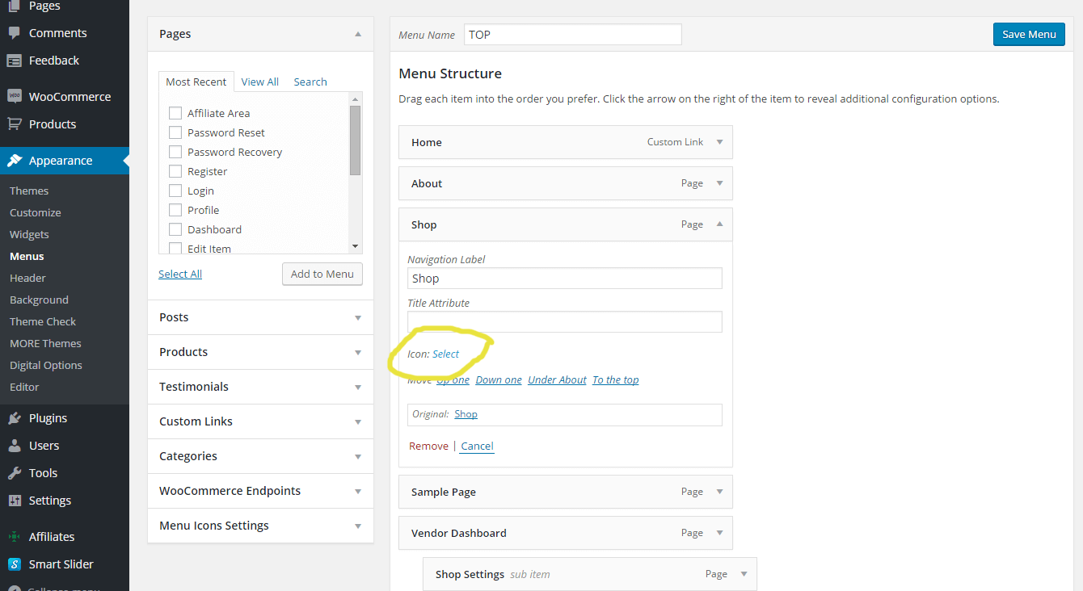The height and width of the screenshot is (591, 1083).
Task: Open the Plugins plug icon
Action: (x=14, y=418)
